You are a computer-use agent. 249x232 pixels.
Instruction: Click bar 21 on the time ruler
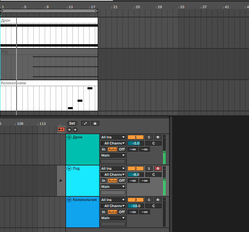(x=115, y=7)
